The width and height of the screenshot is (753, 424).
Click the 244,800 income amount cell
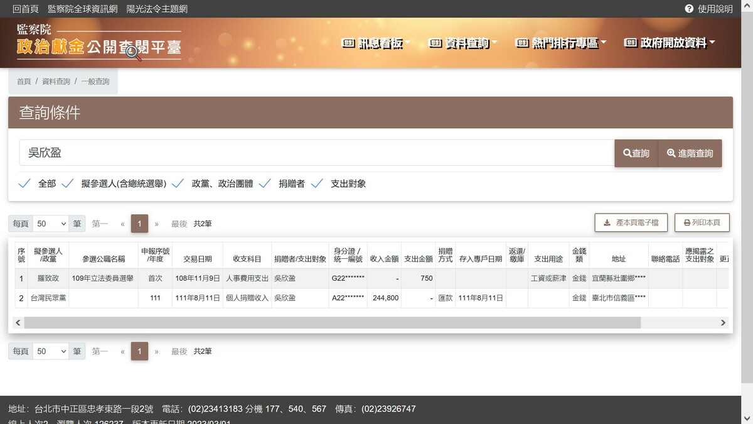385,298
